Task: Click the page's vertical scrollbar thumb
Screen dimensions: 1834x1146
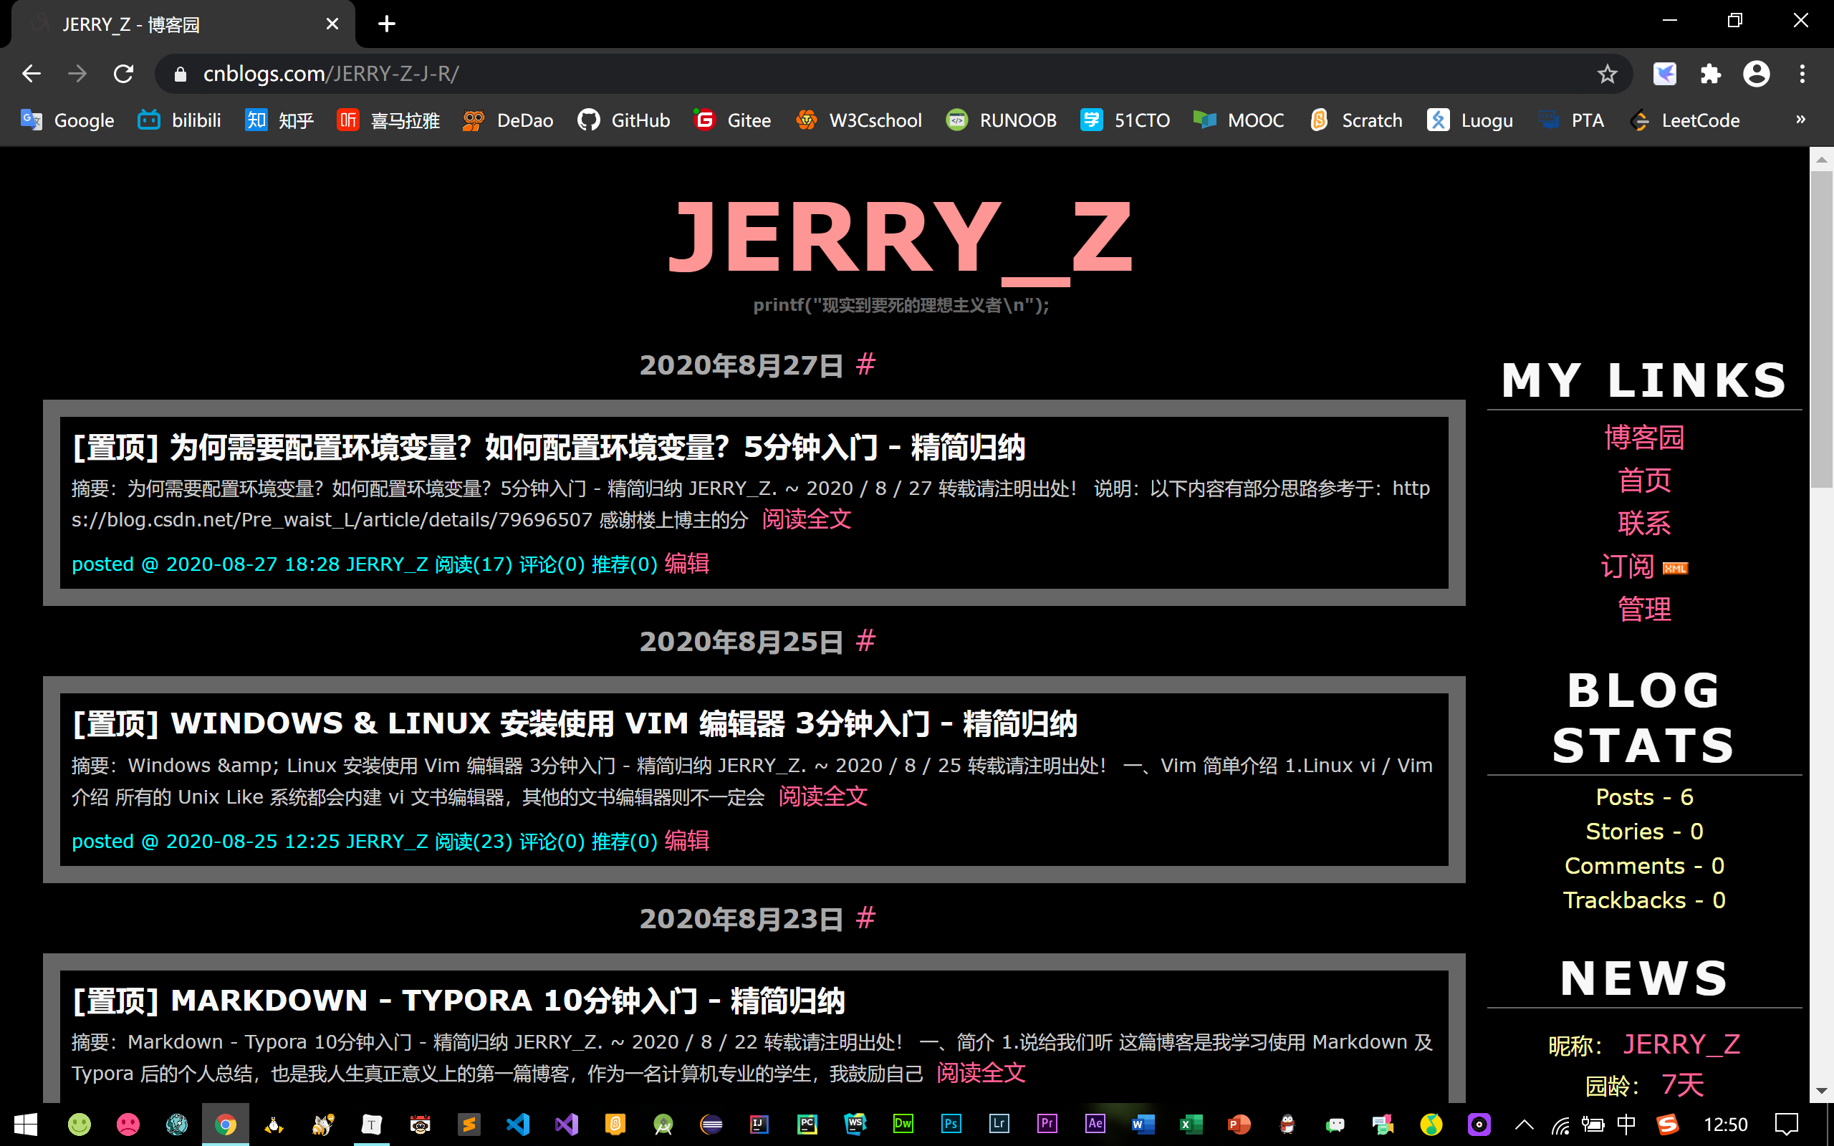Action: click(1821, 329)
